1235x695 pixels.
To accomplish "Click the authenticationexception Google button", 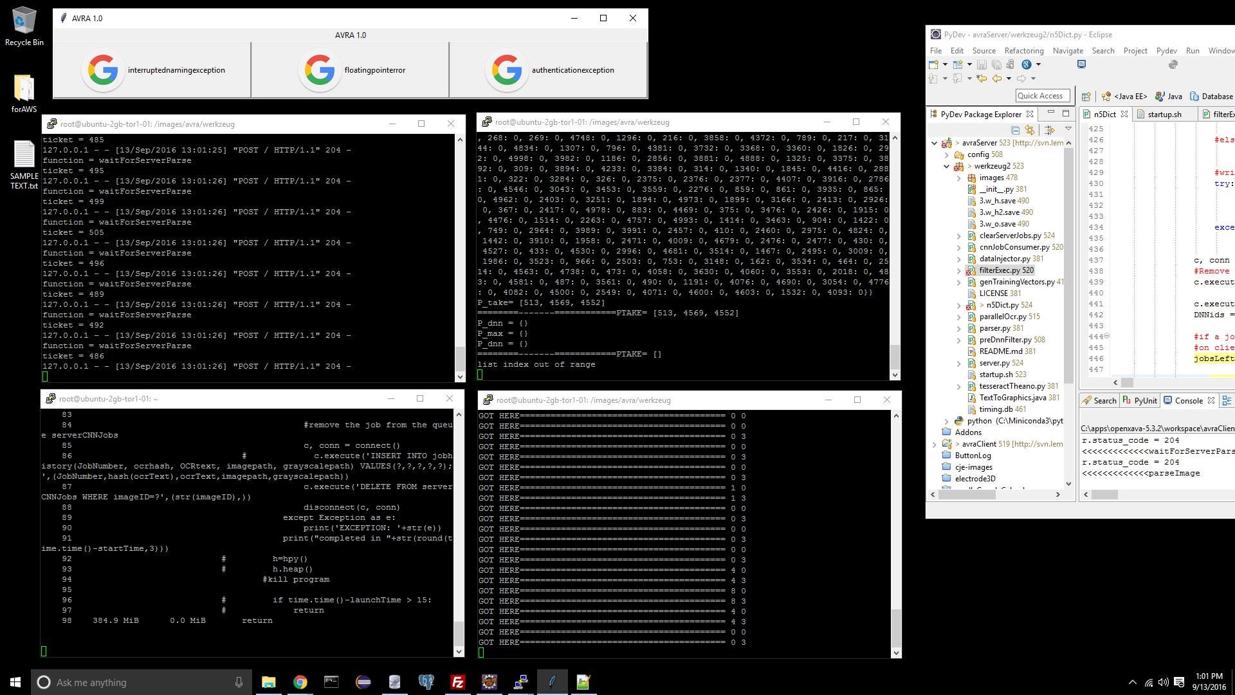I will point(548,70).
